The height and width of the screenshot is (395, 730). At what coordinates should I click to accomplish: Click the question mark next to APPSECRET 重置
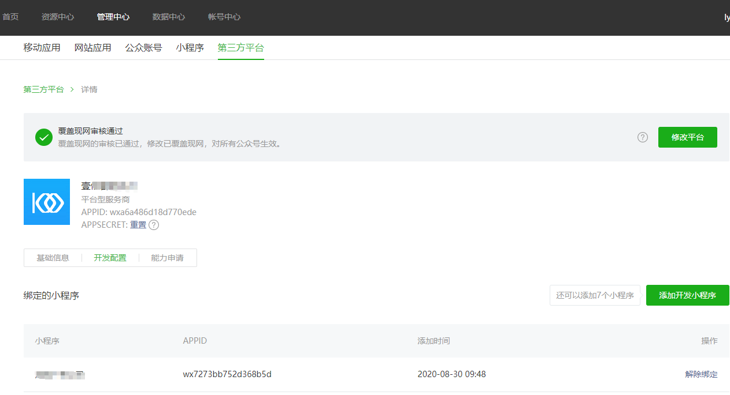point(154,225)
